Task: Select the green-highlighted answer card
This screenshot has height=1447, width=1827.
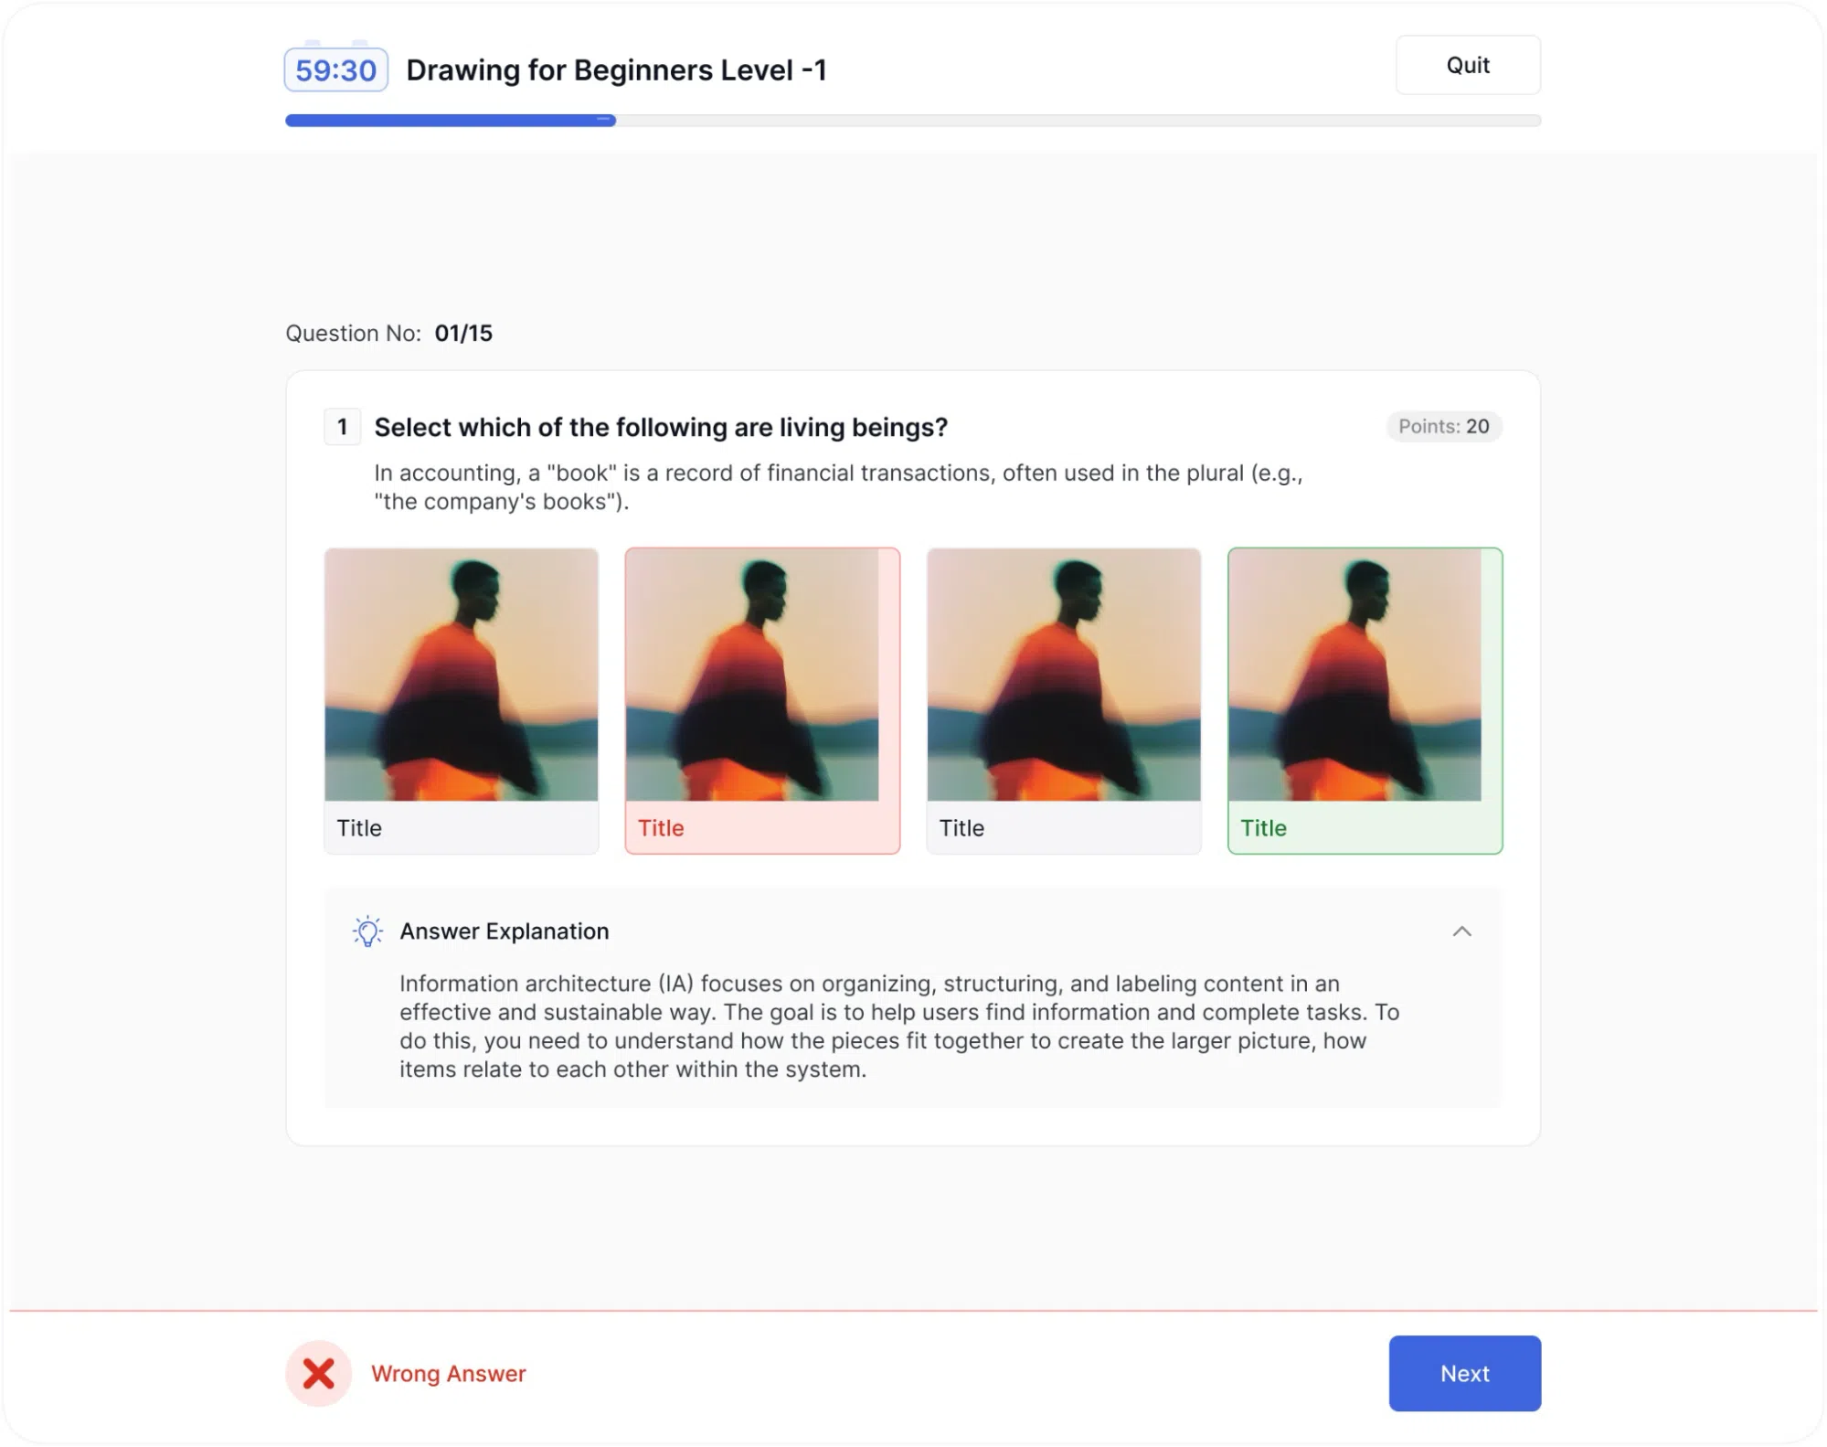Action: [x=1365, y=700]
